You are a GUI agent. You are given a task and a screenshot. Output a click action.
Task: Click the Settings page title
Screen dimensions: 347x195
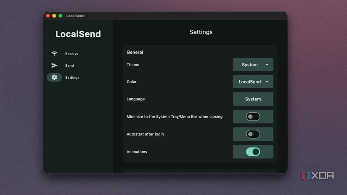click(x=201, y=32)
